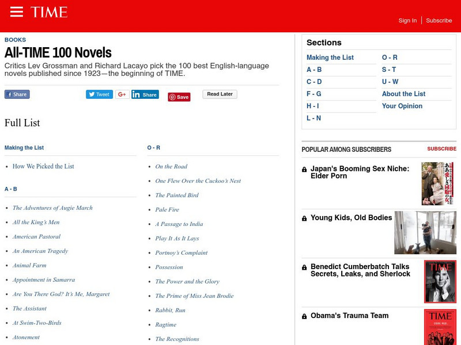Click Sign In in the header
This screenshot has width=461, height=345.
click(x=407, y=21)
